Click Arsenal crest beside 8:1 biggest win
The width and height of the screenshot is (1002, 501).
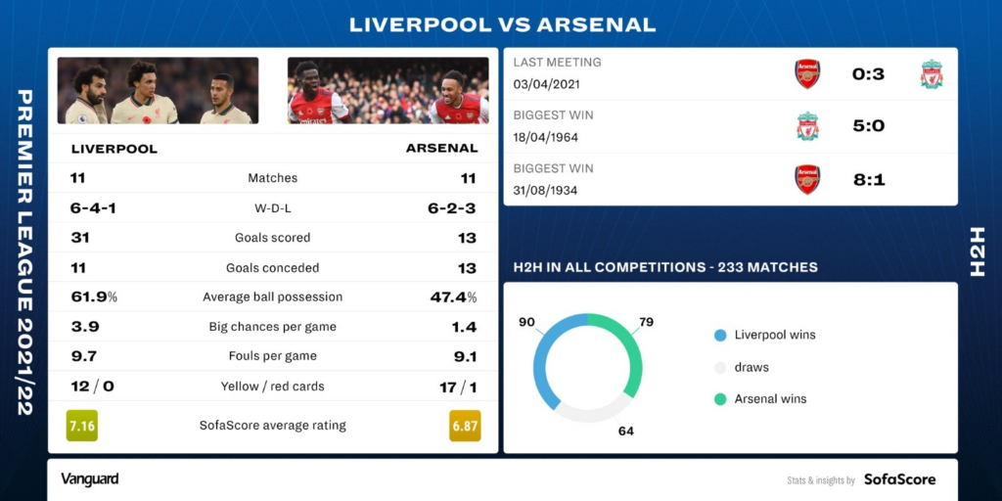point(807,180)
